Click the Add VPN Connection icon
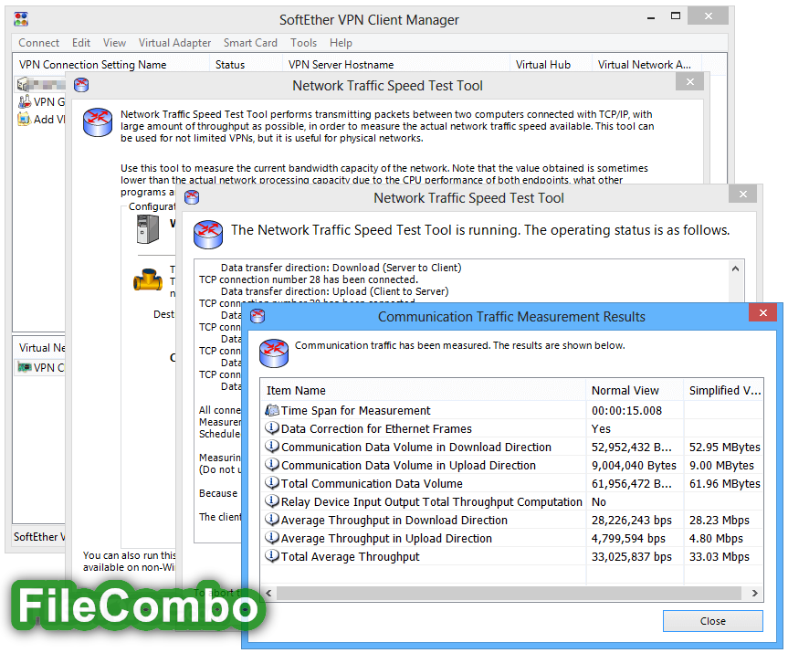 [x=24, y=119]
